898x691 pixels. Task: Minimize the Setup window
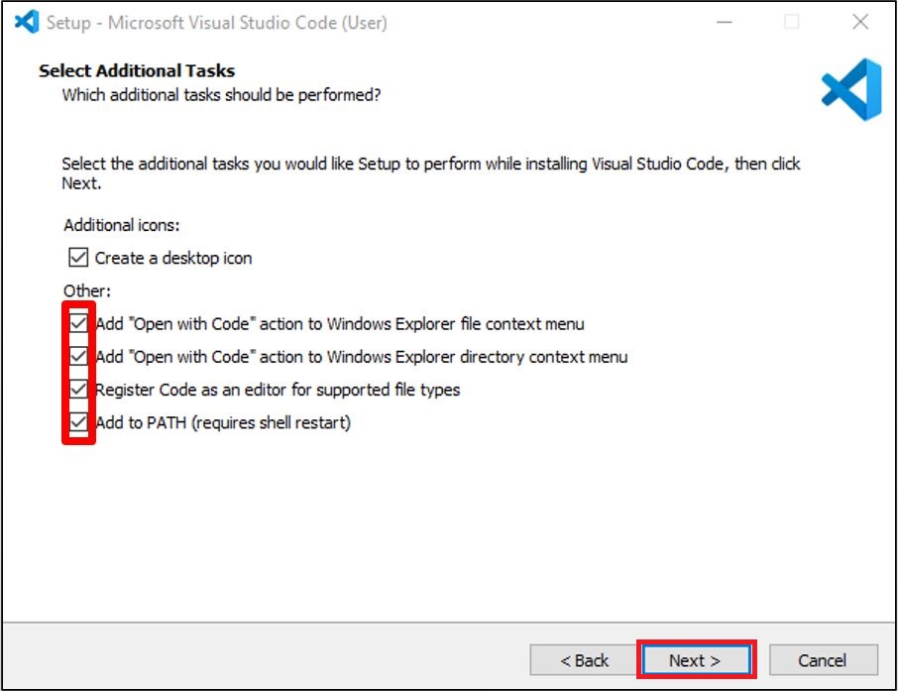[725, 23]
